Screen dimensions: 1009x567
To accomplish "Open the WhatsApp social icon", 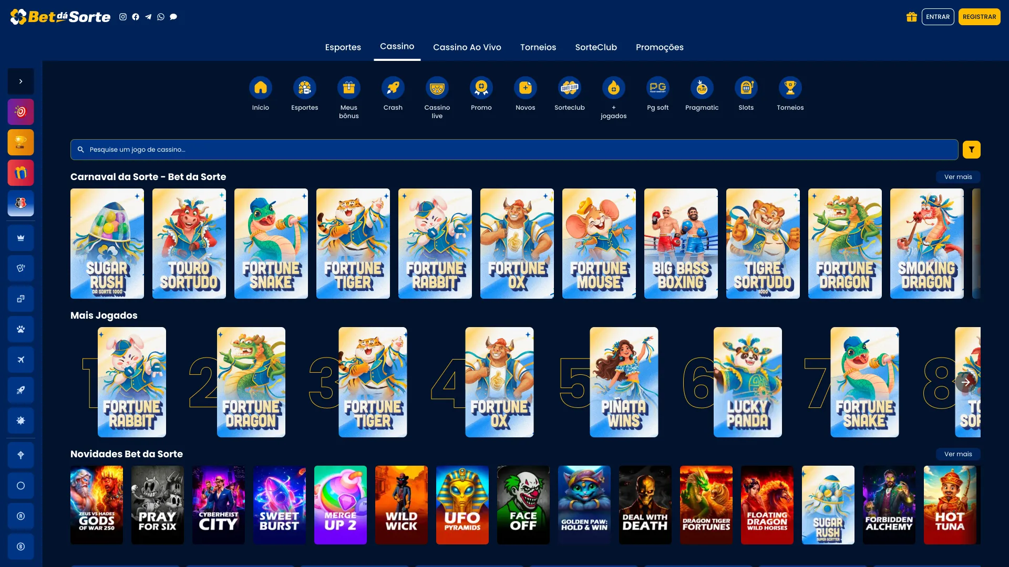I will [x=161, y=17].
